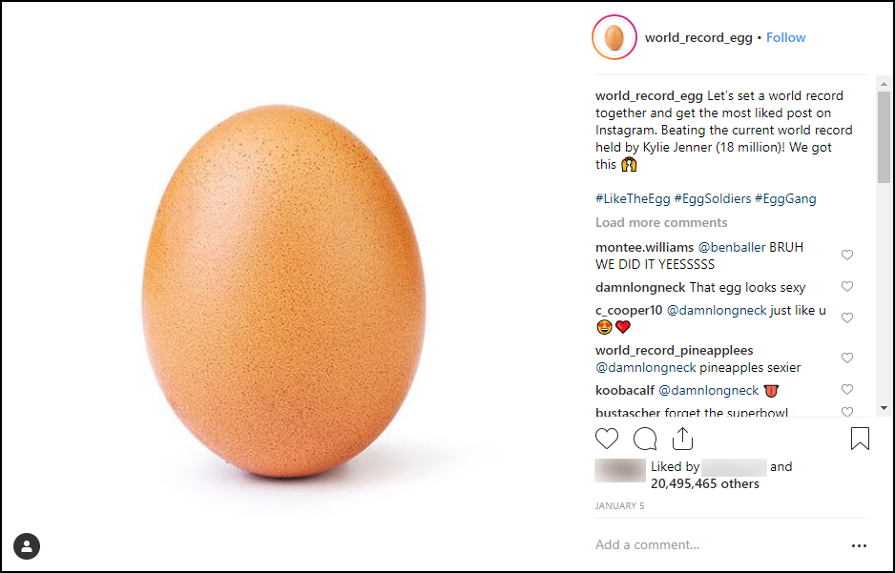Open tagged people icon on photo
The height and width of the screenshot is (573, 895).
(27, 545)
